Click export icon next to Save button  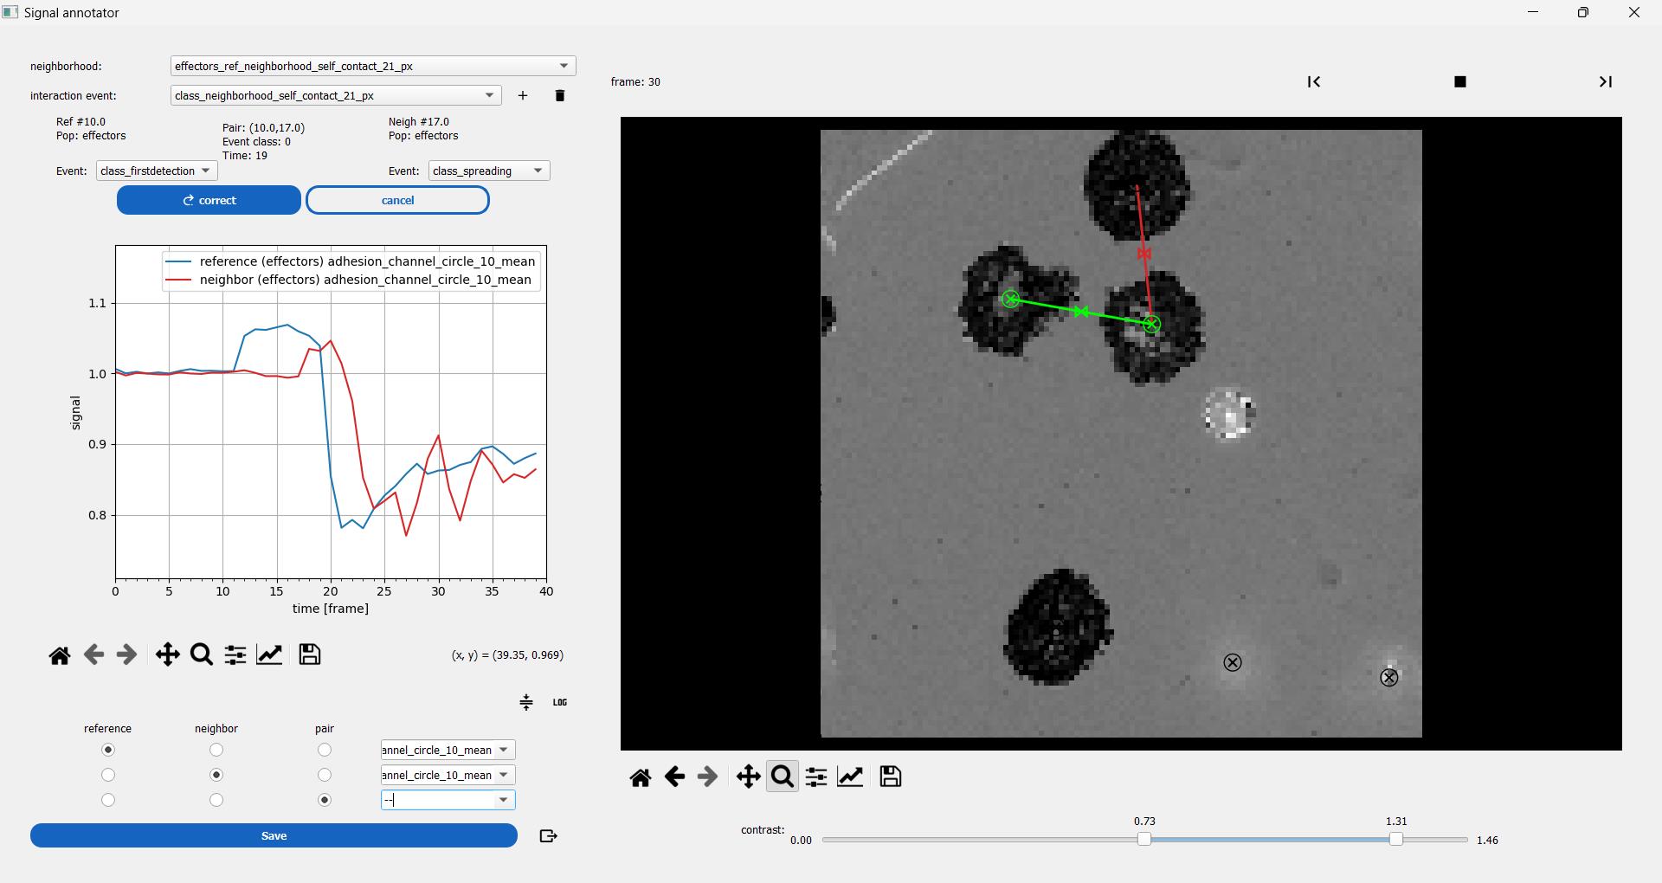tap(548, 835)
